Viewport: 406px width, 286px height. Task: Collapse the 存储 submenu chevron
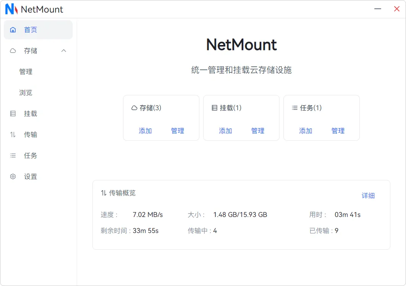point(64,51)
